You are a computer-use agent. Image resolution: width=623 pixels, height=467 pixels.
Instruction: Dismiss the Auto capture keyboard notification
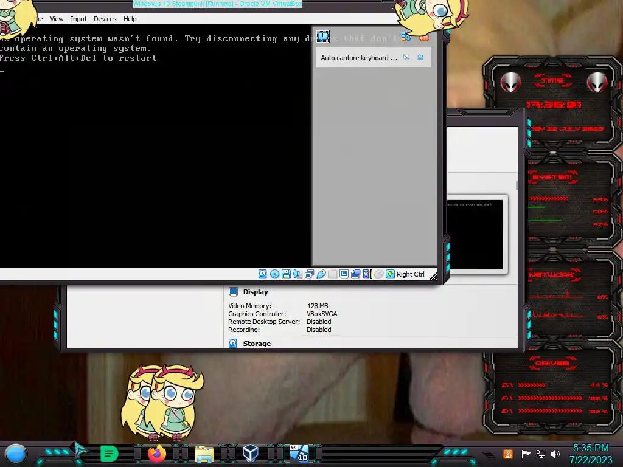(x=420, y=58)
